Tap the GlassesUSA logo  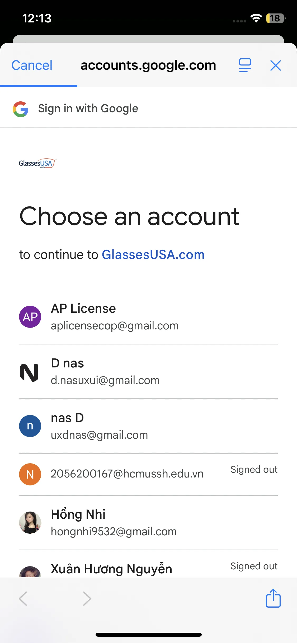[37, 163]
